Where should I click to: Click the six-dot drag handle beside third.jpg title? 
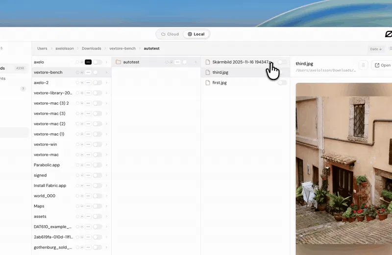point(363,65)
